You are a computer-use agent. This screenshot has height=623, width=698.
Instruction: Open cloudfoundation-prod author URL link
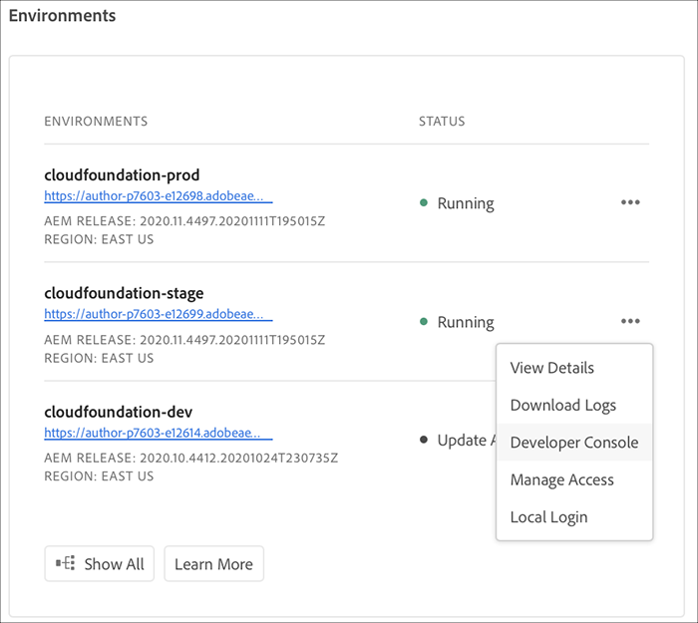[158, 197]
